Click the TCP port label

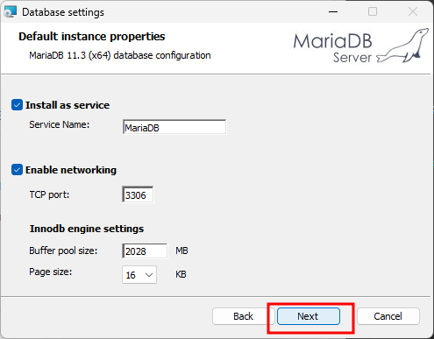(49, 194)
